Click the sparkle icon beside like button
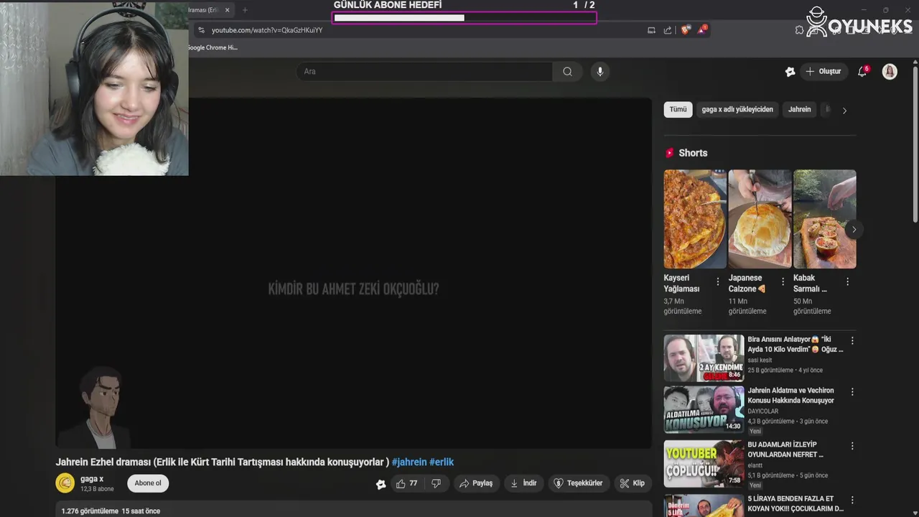Screen dimensions: 919x517 click(x=381, y=484)
